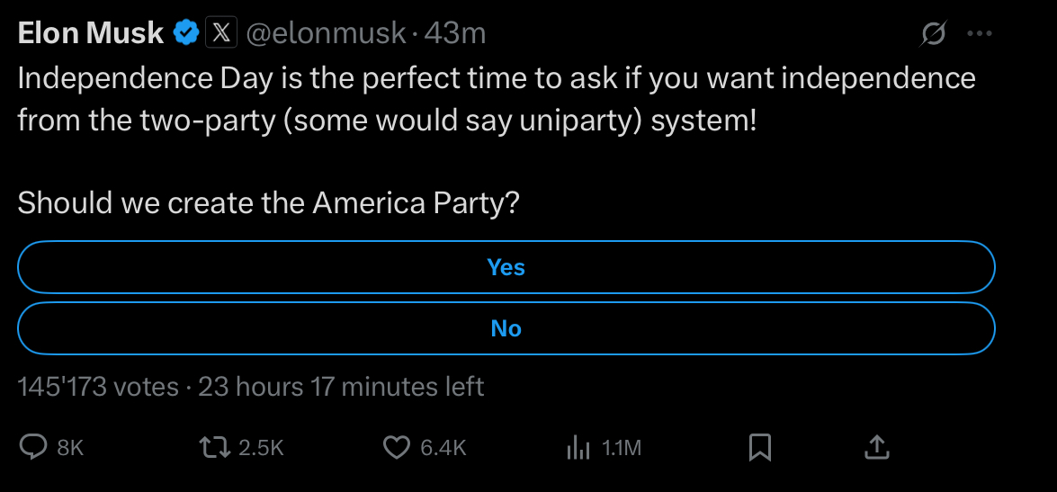This screenshot has width=1057, height=492.
Task: Like the post with the heart icon
Action: [397, 447]
